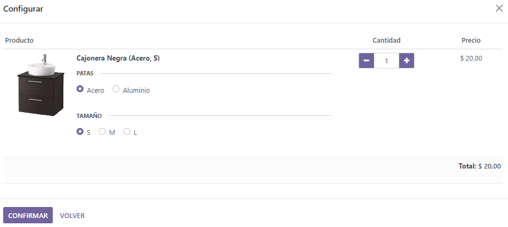508x227 pixels.
Task: Click the TAMAÑO attribute label
Action: point(89,115)
